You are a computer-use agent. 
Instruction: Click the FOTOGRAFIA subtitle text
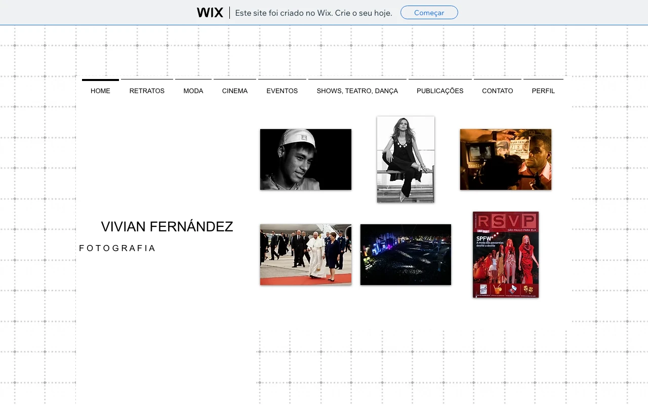pos(117,248)
